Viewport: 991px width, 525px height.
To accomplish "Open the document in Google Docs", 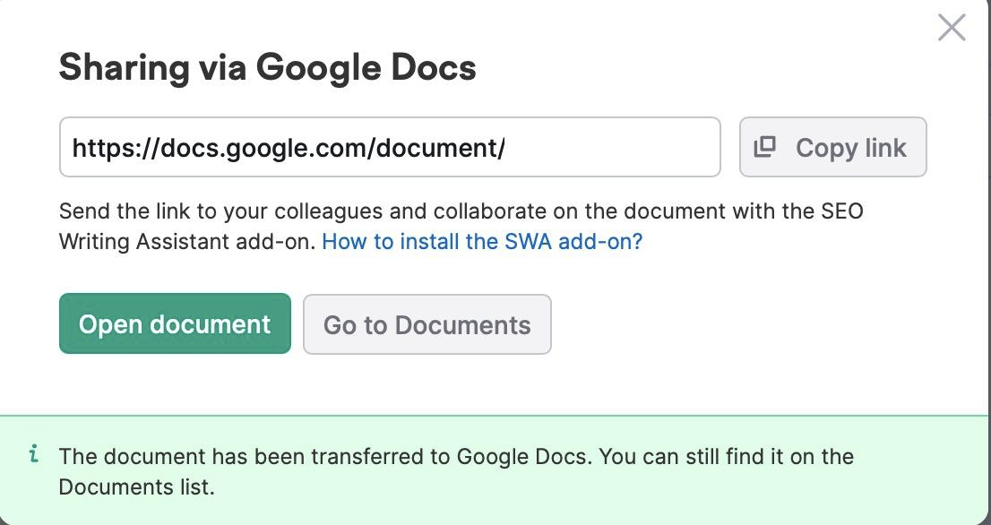I will pyautogui.click(x=175, y=323).
